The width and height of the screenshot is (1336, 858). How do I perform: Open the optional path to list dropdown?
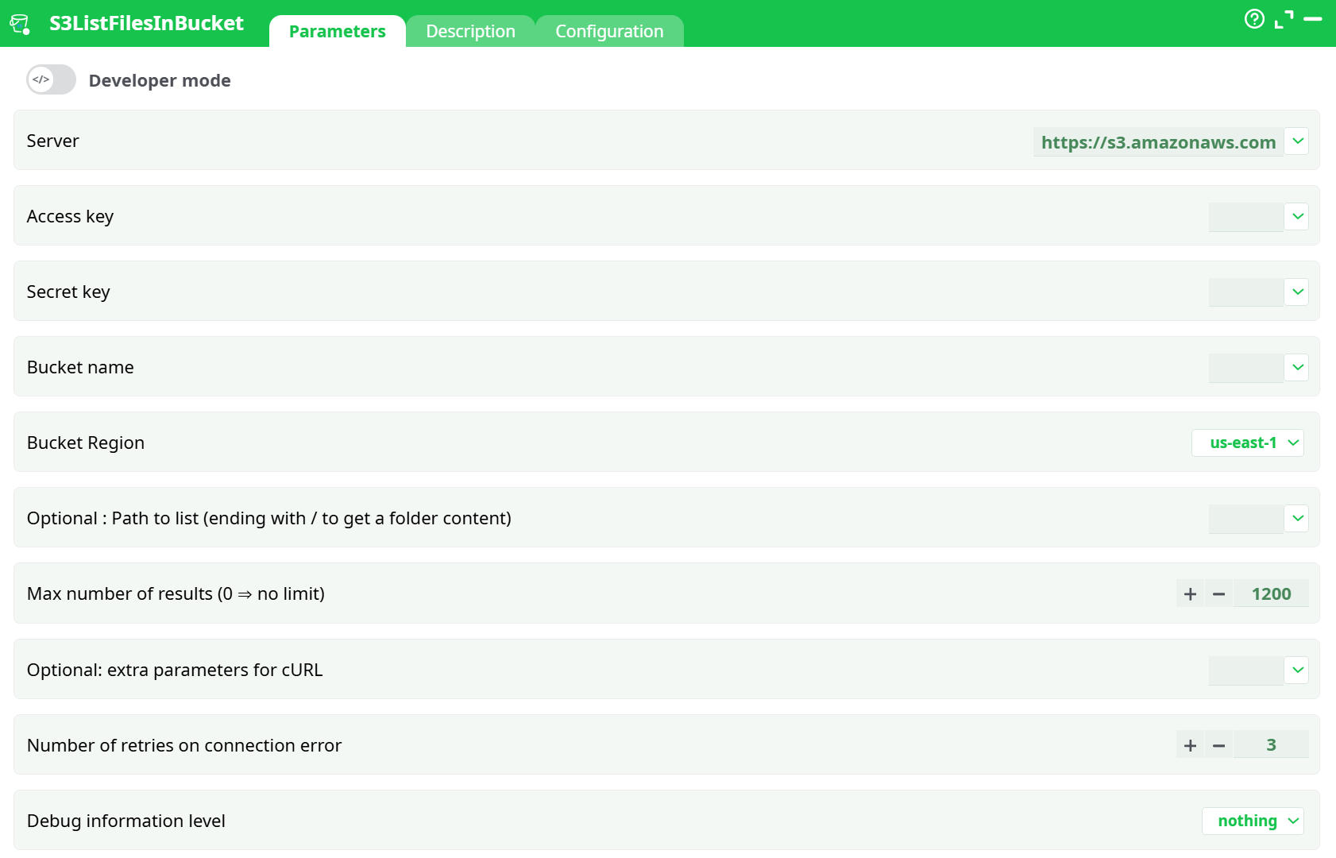[1296, 518]
